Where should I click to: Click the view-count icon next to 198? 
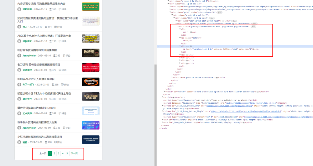(50, 41)
